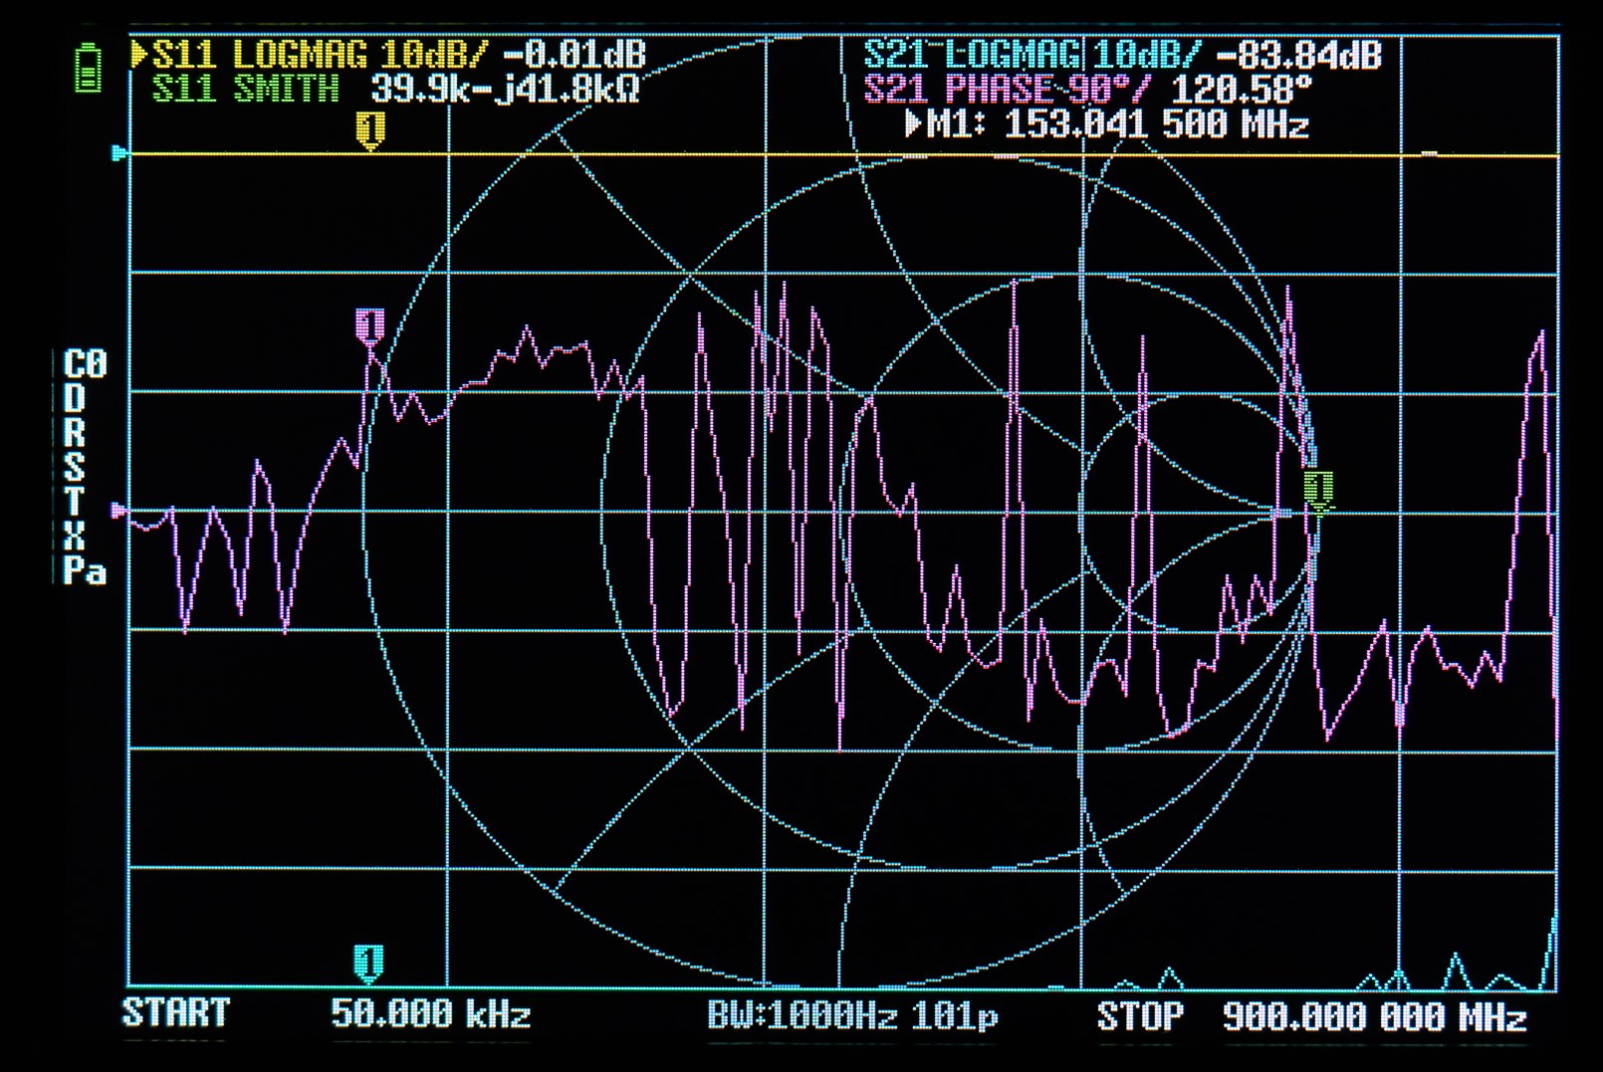Tap the 39.9k-j41.8kΩ Smith impedance readout
This screenshot has height=1072, width=1603.
pos(505,90)
